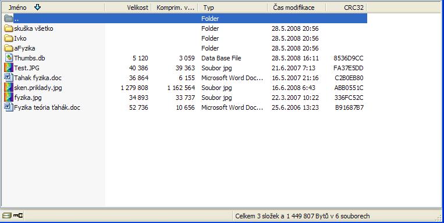Click the Tahak fyzika.doc Word icon
Image resolution: width=444 pixels, height=223 pixels.
9,78
